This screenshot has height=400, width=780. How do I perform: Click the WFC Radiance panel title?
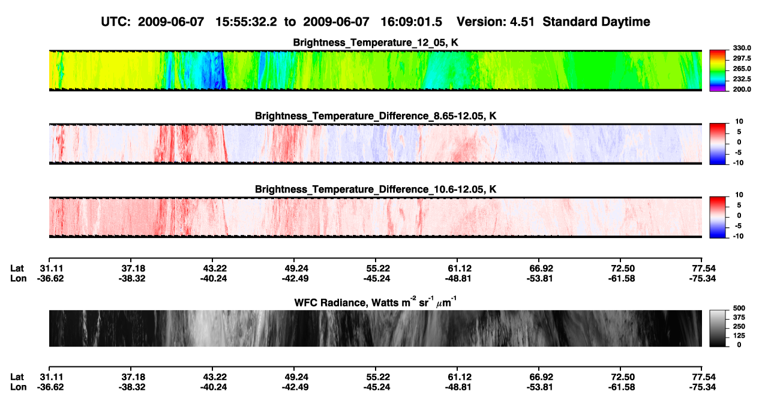point(376,302)
